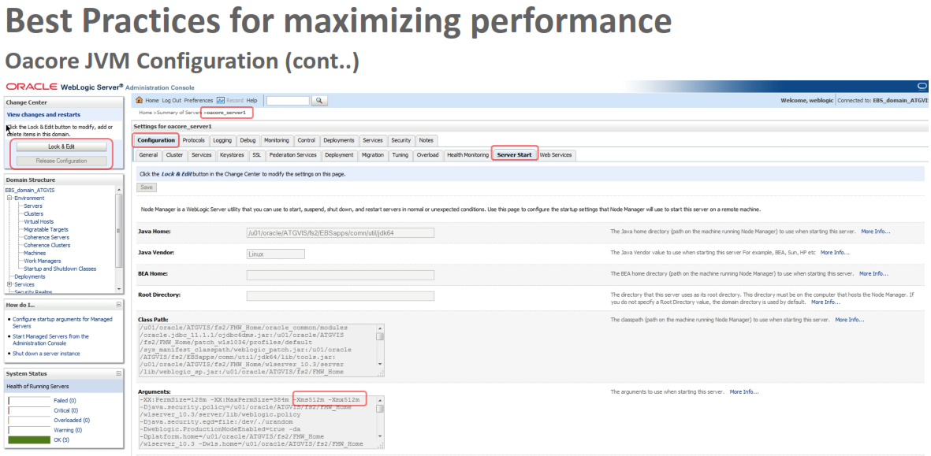Select the SSL subtab

[256, 155]
